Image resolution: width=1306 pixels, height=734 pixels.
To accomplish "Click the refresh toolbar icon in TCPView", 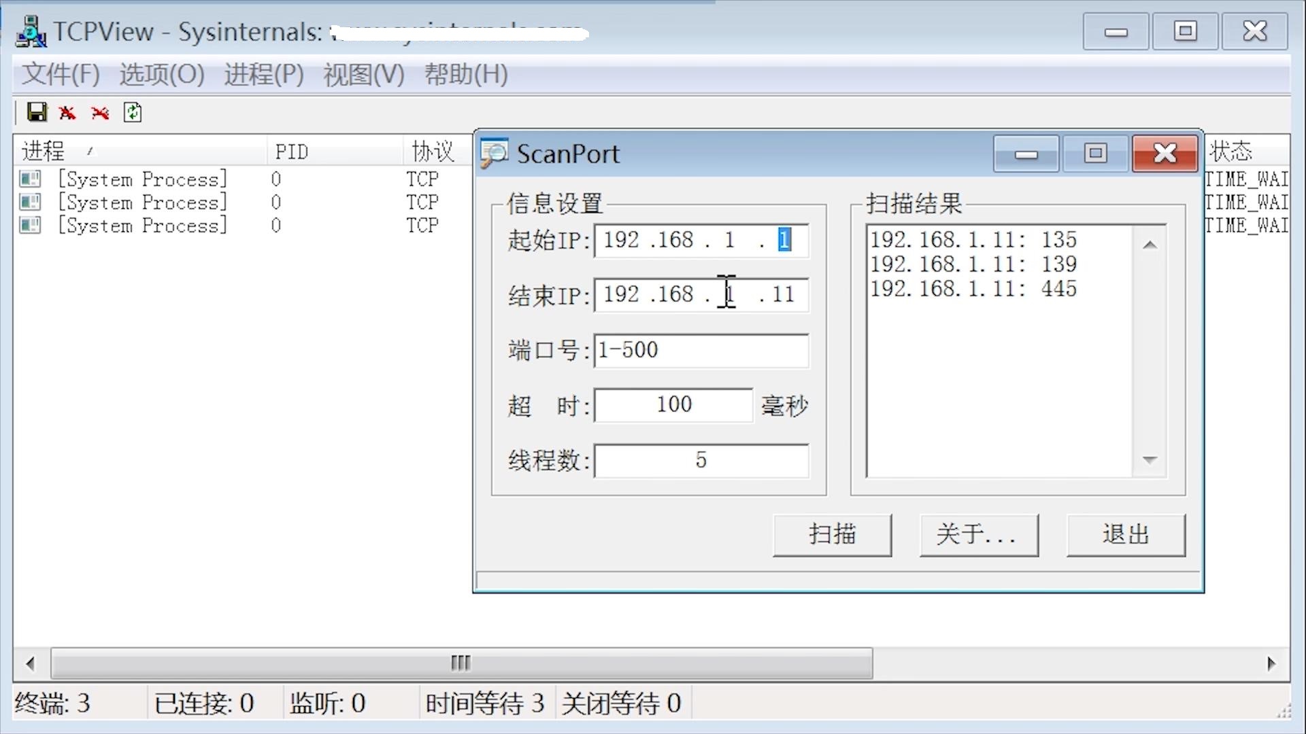I will click(x=133, y=113).
